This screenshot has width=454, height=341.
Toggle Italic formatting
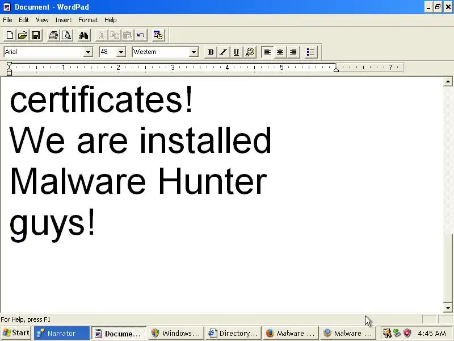(x=223, y=52)
